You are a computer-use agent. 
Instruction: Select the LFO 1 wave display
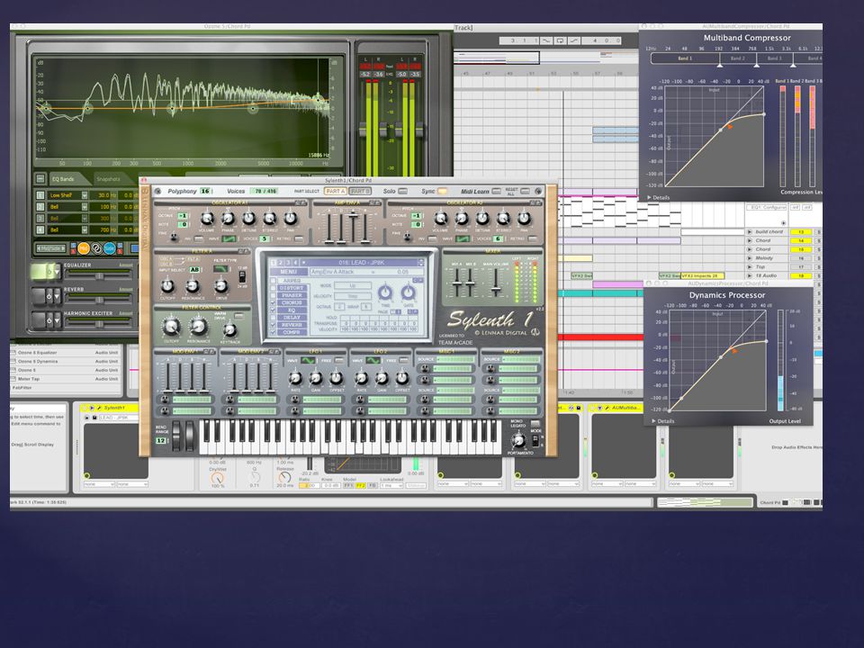308,360
